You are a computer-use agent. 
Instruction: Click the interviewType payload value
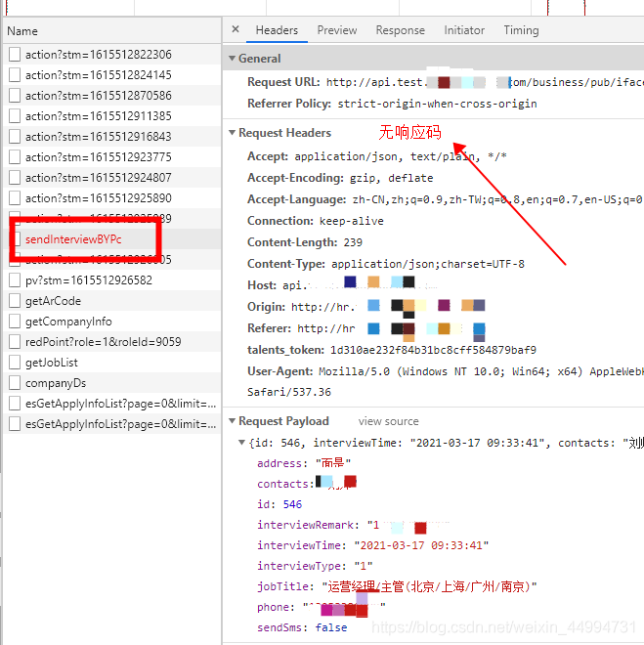click(364, 566)
